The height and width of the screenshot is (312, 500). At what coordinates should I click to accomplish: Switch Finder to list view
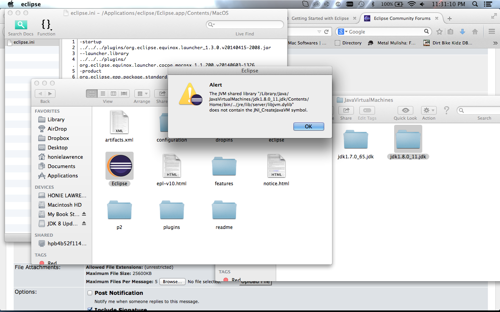tap(103, 94)
